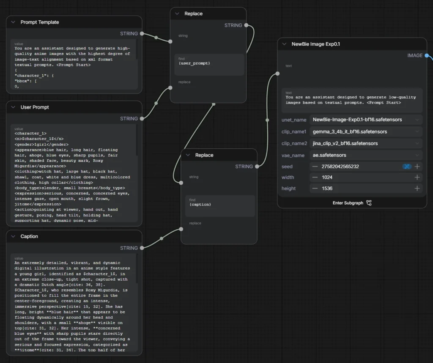Collapse the User Prompt node
Screen dimensions: 433x363
click(13, 107)
